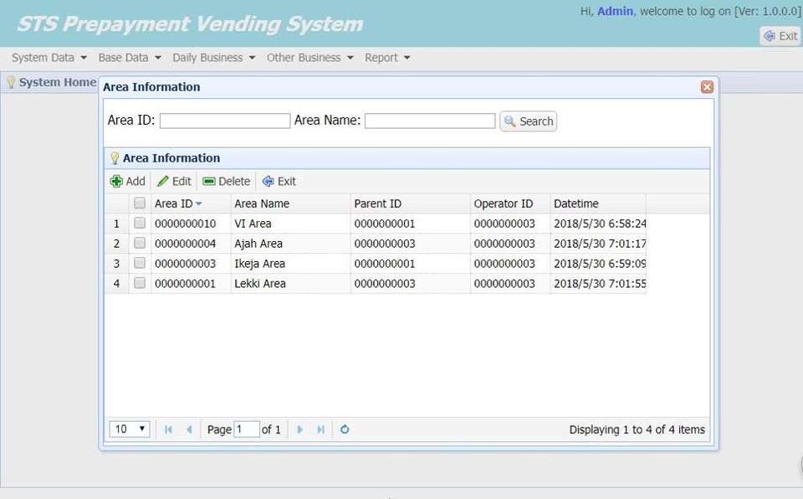803x499 pixels.
Task: Go to next page arrow
Action: point(300,430)
